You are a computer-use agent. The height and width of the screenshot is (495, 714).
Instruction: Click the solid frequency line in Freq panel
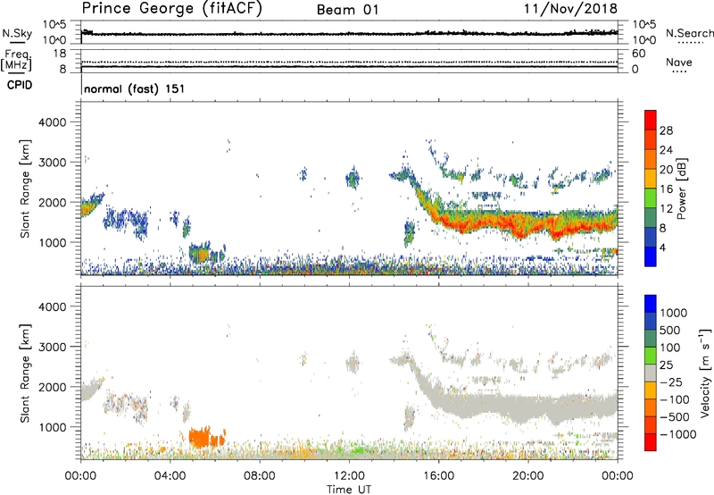tap(349, 67)
